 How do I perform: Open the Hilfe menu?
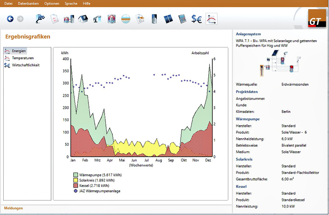tap(87, 3)
